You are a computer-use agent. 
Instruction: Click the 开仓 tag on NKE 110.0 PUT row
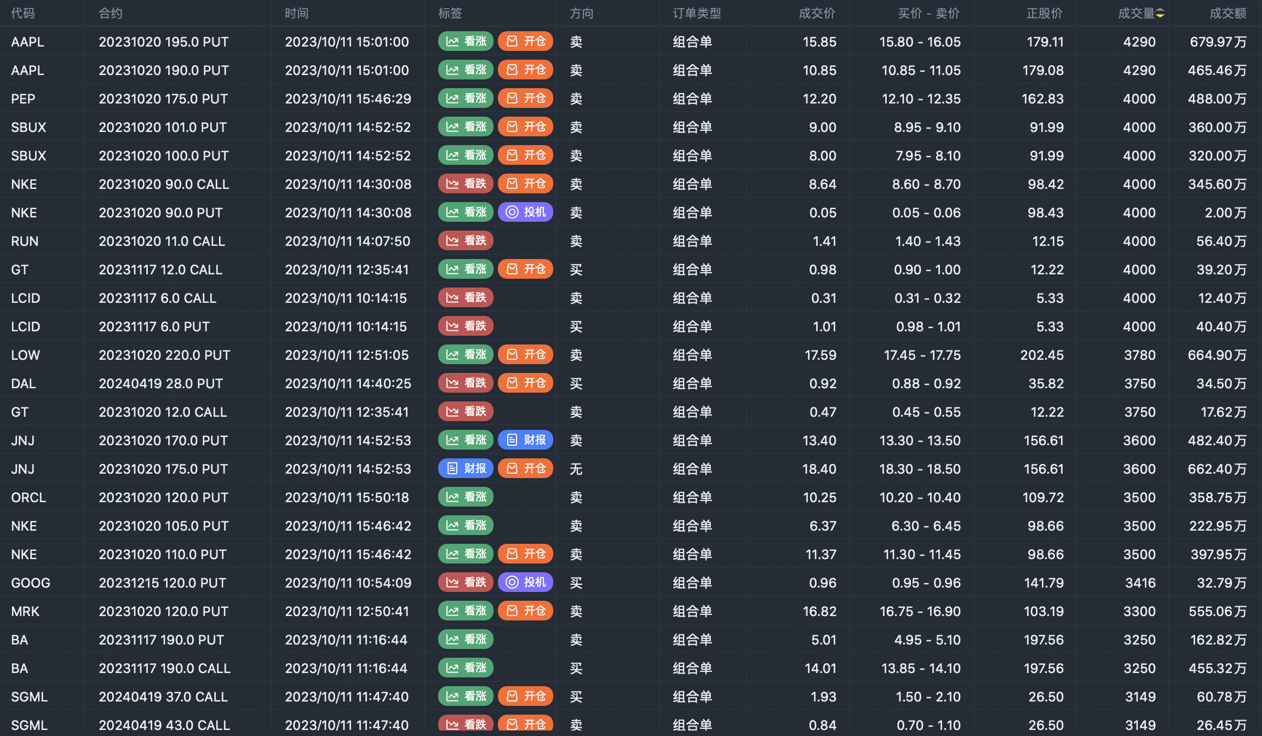tap(525, 554)
